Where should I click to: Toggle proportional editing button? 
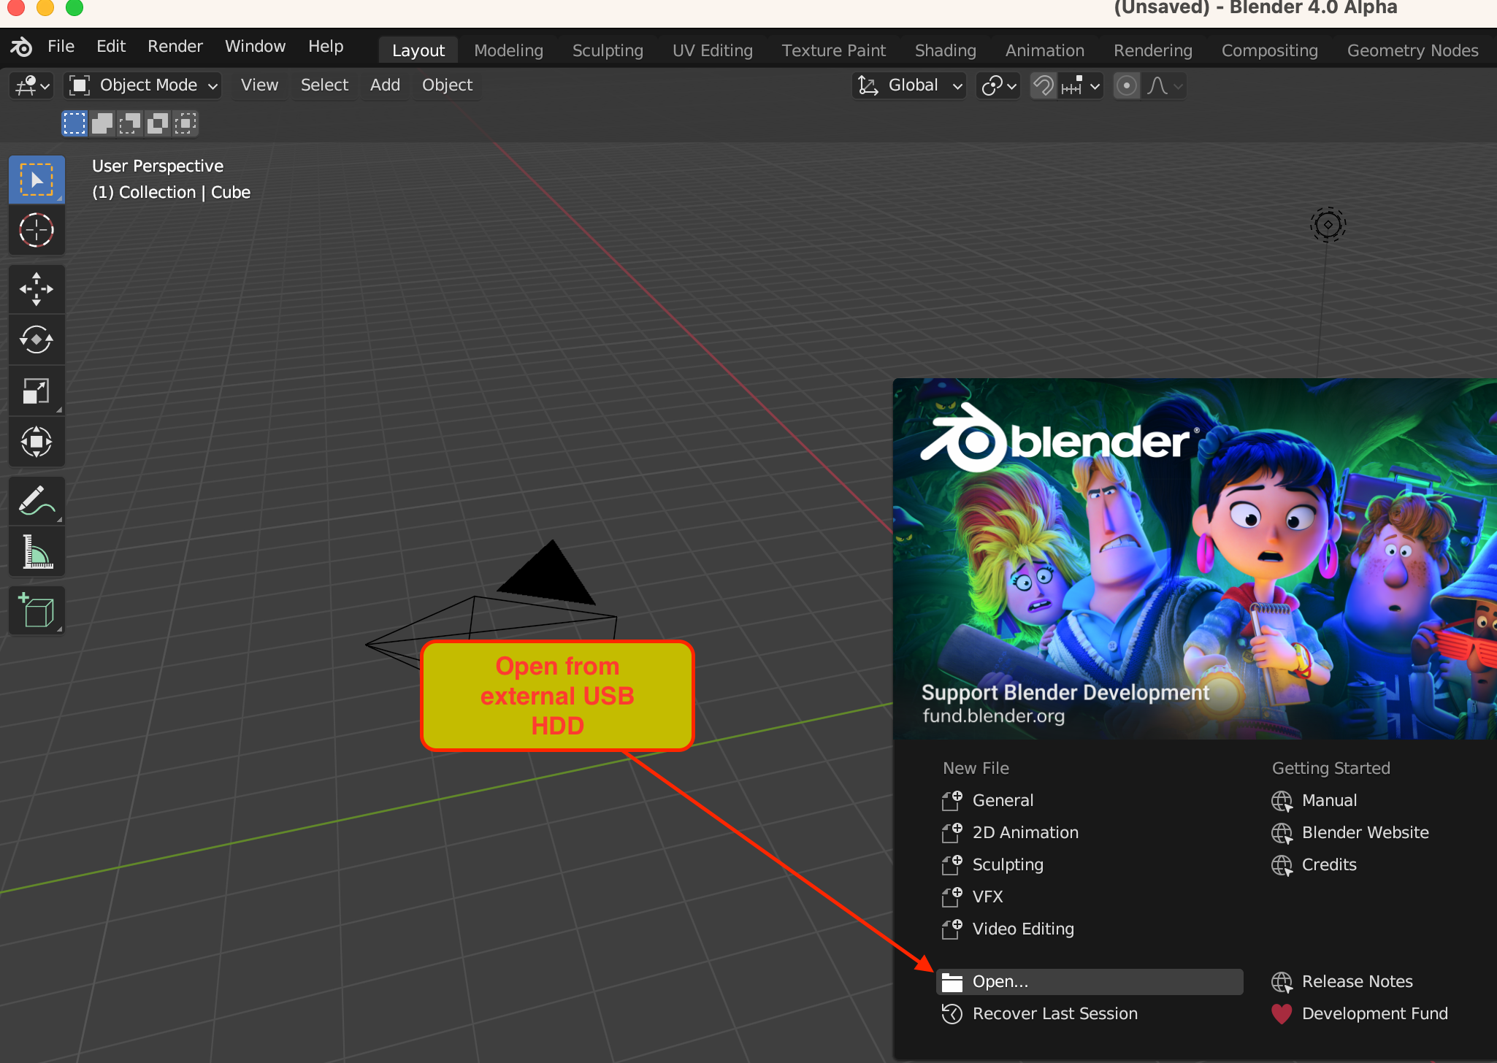1127,86
